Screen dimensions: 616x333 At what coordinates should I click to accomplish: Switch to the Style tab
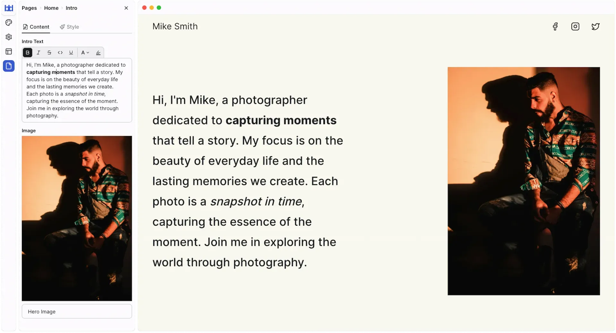click(x=69, y=27)
